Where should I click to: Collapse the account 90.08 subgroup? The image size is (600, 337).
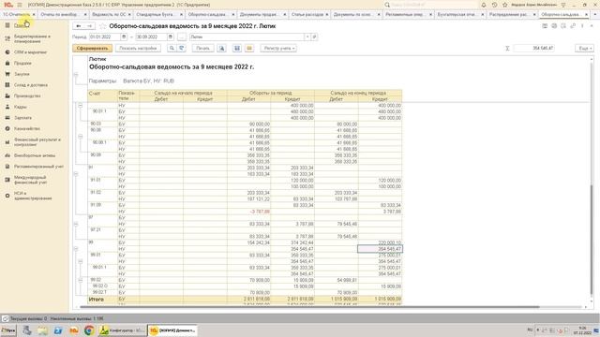(x=81, y=137)
